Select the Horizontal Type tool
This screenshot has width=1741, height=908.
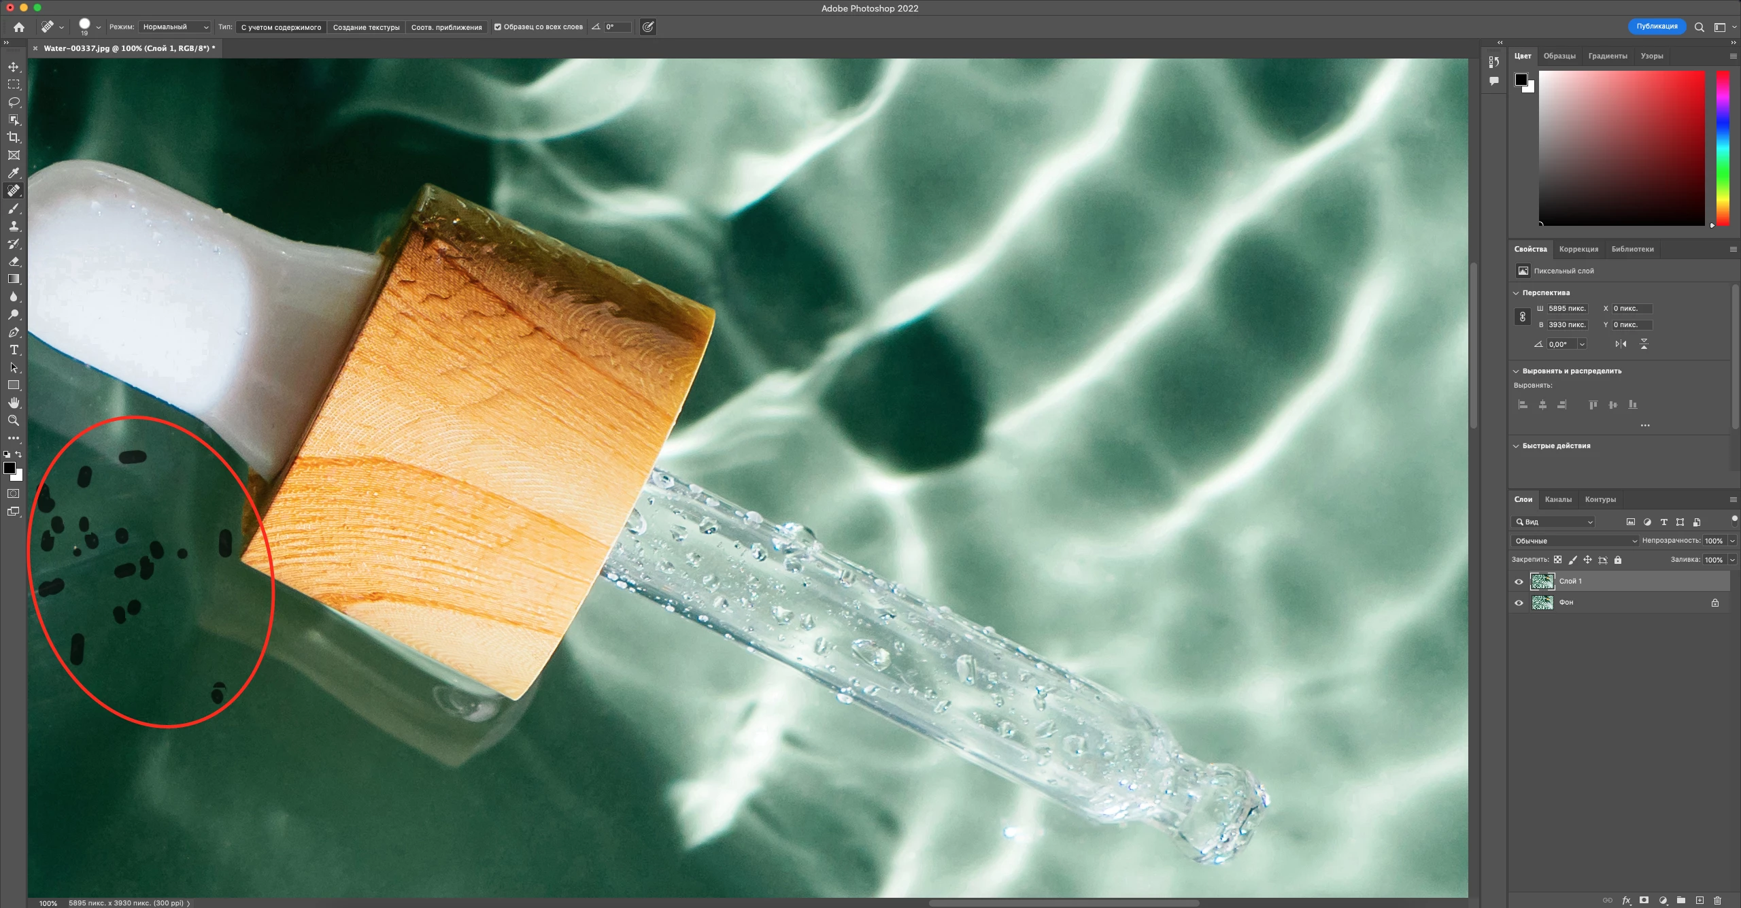click(14, 350)
